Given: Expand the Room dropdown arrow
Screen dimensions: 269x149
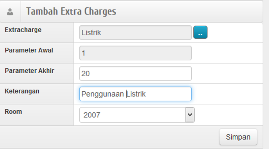Looking at the screenshot, I should point(190,115).
